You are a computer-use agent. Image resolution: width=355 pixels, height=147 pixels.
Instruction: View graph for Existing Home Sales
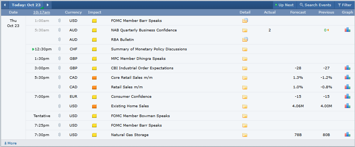tap(347, 106)
